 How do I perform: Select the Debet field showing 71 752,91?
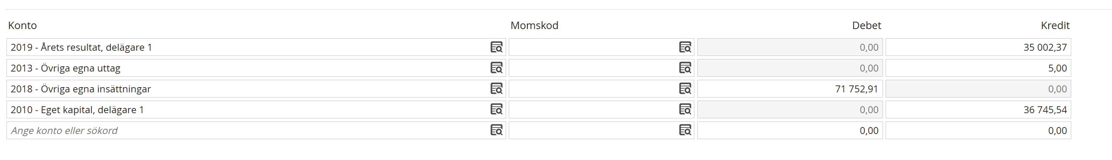[x=790, y=89]
